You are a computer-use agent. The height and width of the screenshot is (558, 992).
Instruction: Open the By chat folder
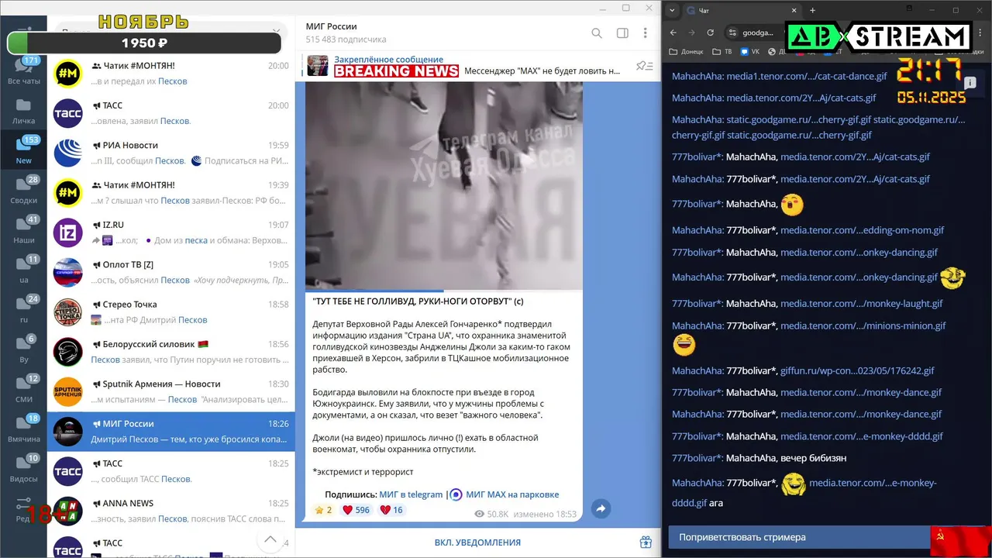tap(23, 350)
